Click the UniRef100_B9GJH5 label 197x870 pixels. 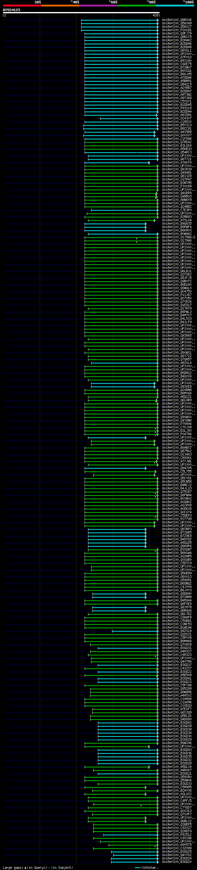pos(177,74)
